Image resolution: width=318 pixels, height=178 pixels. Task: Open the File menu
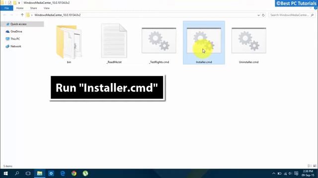6,8
